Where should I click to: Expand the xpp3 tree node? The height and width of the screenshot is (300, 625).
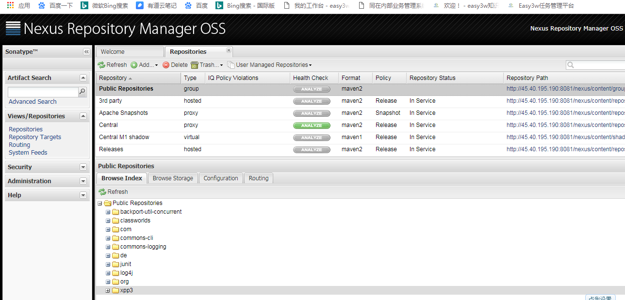coord(108,290)
